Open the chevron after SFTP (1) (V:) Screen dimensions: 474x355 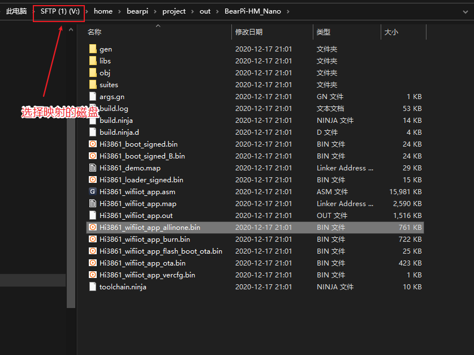coord(88,11)
